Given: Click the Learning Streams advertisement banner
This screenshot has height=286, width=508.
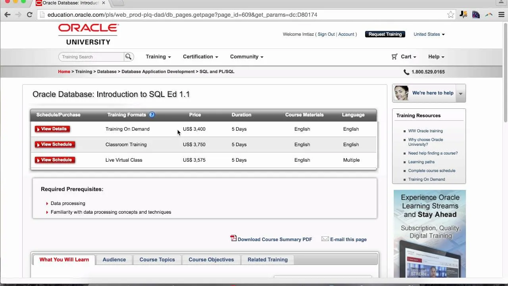Looking at the screenshot, I should pos(429,234).
